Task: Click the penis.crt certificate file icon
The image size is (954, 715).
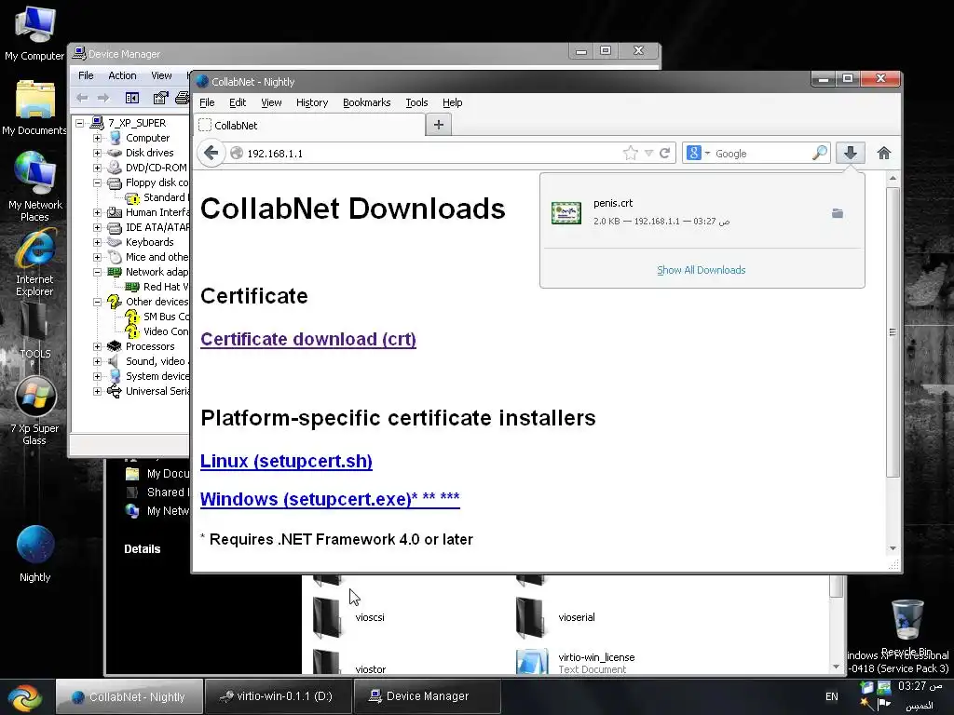Action: (566, 213)
